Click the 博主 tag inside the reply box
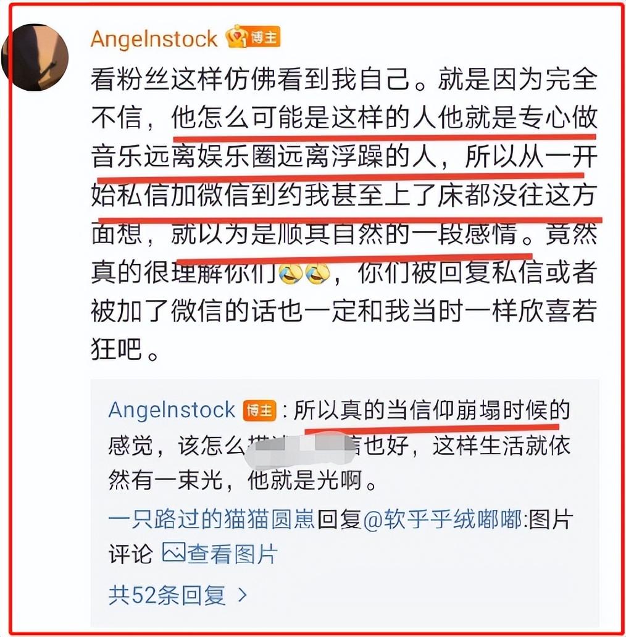The height and width of the screenshot is (637, 626). coord(259,410)
